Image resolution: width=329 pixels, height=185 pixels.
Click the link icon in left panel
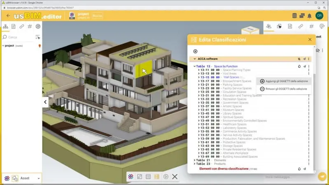21,26
